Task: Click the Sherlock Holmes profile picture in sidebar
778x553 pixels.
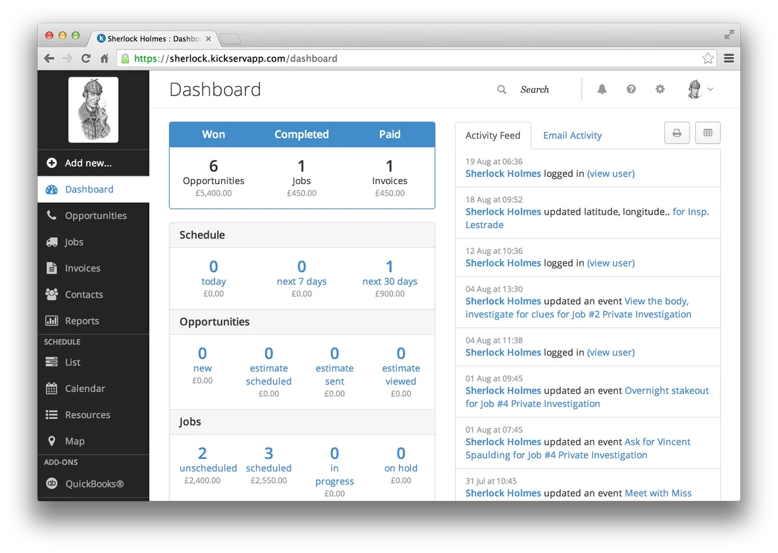Action: (x=93, y=110)
